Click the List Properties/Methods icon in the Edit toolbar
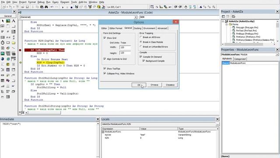The image size is (280, 158). tap(152, 7)
